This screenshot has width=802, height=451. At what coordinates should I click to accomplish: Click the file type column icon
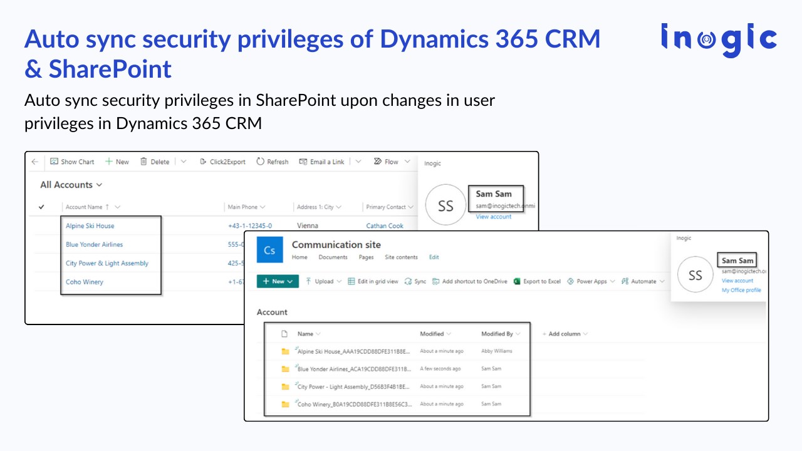click(284, 334)
